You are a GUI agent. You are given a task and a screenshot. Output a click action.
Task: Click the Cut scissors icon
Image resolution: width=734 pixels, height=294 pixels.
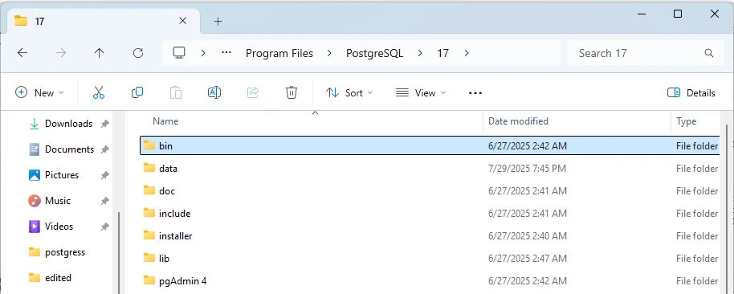pos(99,92)
